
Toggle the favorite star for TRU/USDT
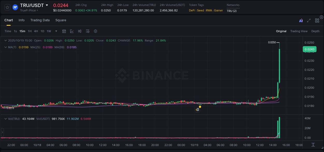(x=7, y=7)
